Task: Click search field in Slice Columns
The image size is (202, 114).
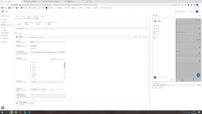Action: tap(58, 59)
